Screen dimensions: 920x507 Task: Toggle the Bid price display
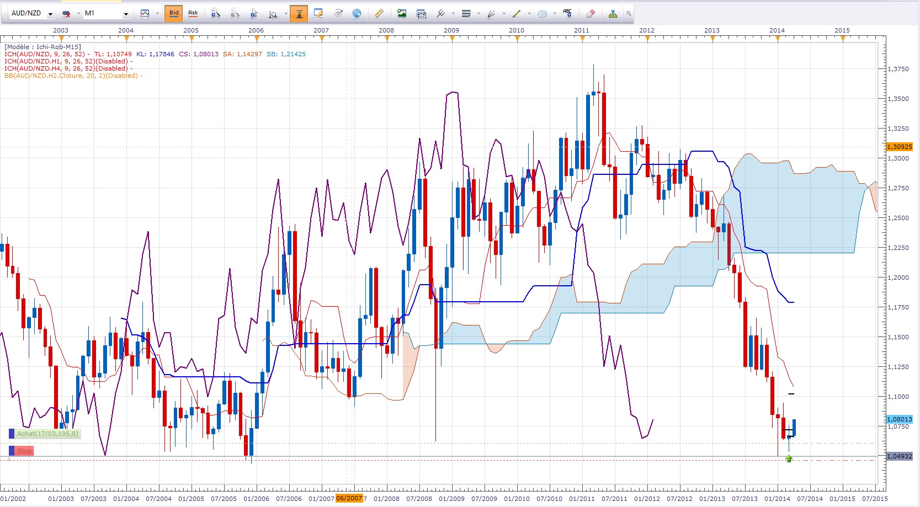tap(174, 13)
